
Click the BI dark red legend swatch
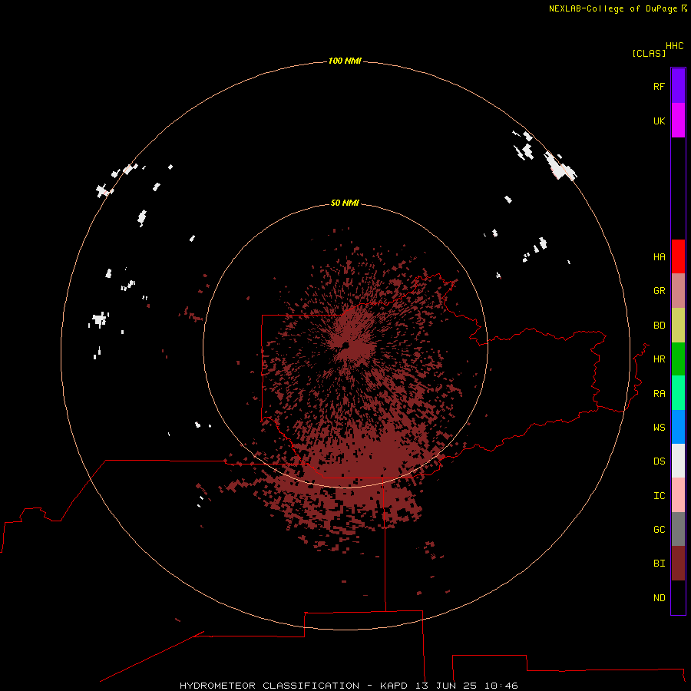[678, 564]
